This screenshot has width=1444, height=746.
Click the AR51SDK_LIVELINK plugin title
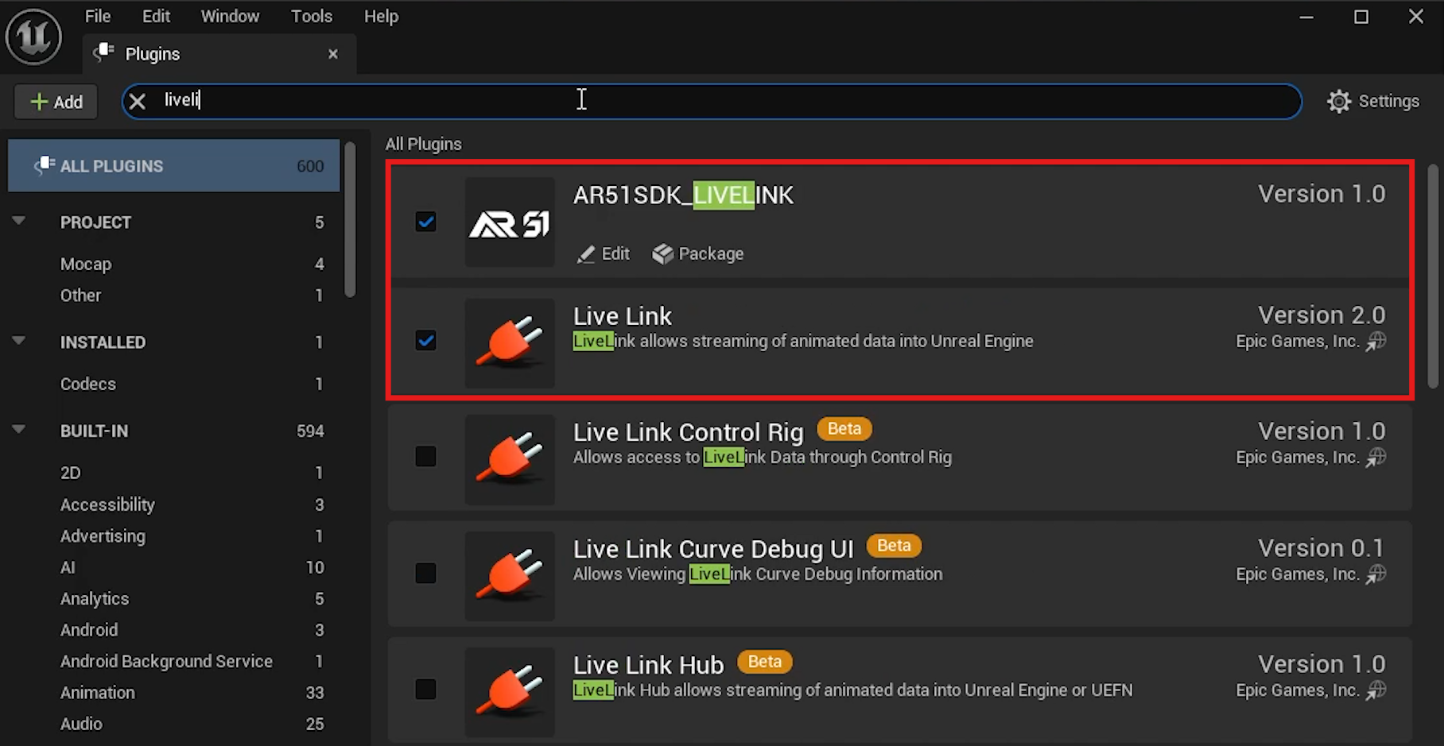683,195
